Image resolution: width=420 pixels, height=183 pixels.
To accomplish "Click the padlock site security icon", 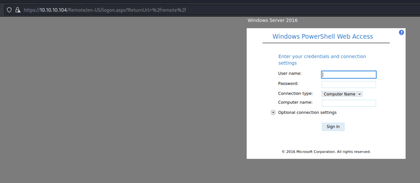I will point(18,10).
